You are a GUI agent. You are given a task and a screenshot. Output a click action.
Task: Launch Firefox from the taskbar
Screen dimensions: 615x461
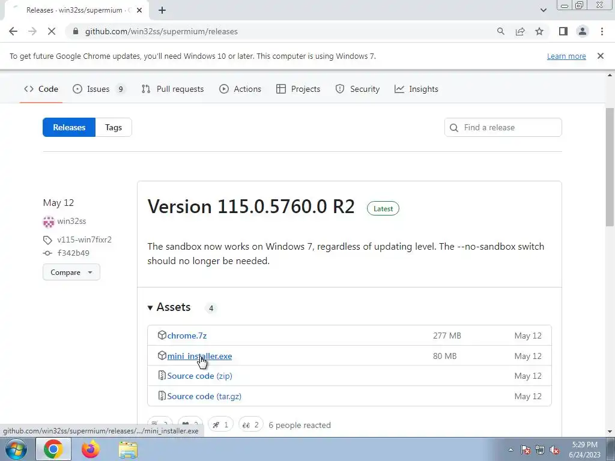(x=91, y=449)
